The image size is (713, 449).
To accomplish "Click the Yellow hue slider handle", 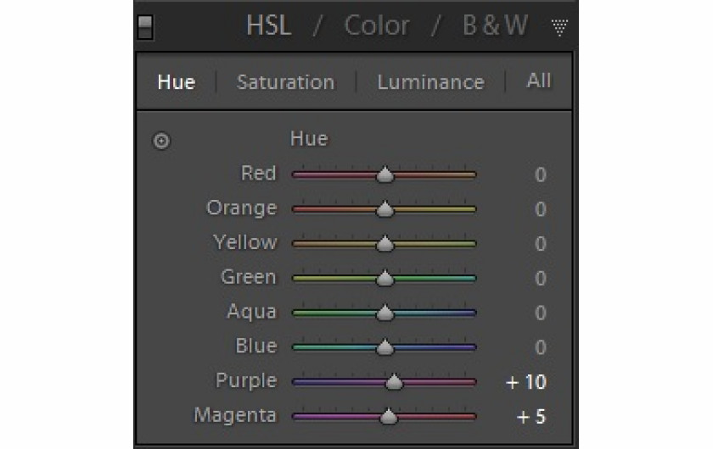I will click(385, 244).
